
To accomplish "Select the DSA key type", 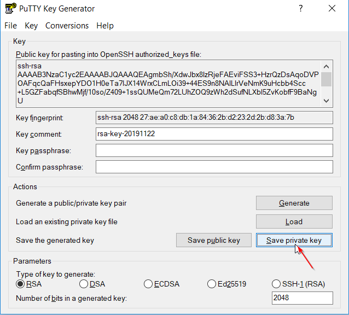I will pyautogui.click(x=84, y=284).
